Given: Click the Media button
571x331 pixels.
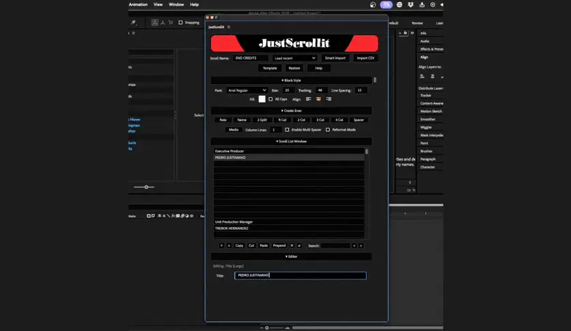Looking at the screenshot, I should coord(234,130).
